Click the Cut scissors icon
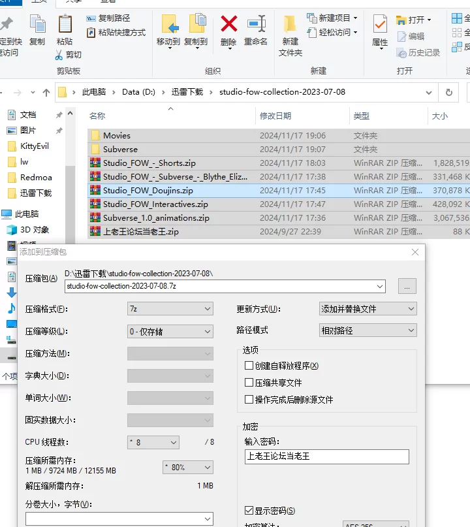The height and width of the screenshot is (527, 470). pos(59,55)
